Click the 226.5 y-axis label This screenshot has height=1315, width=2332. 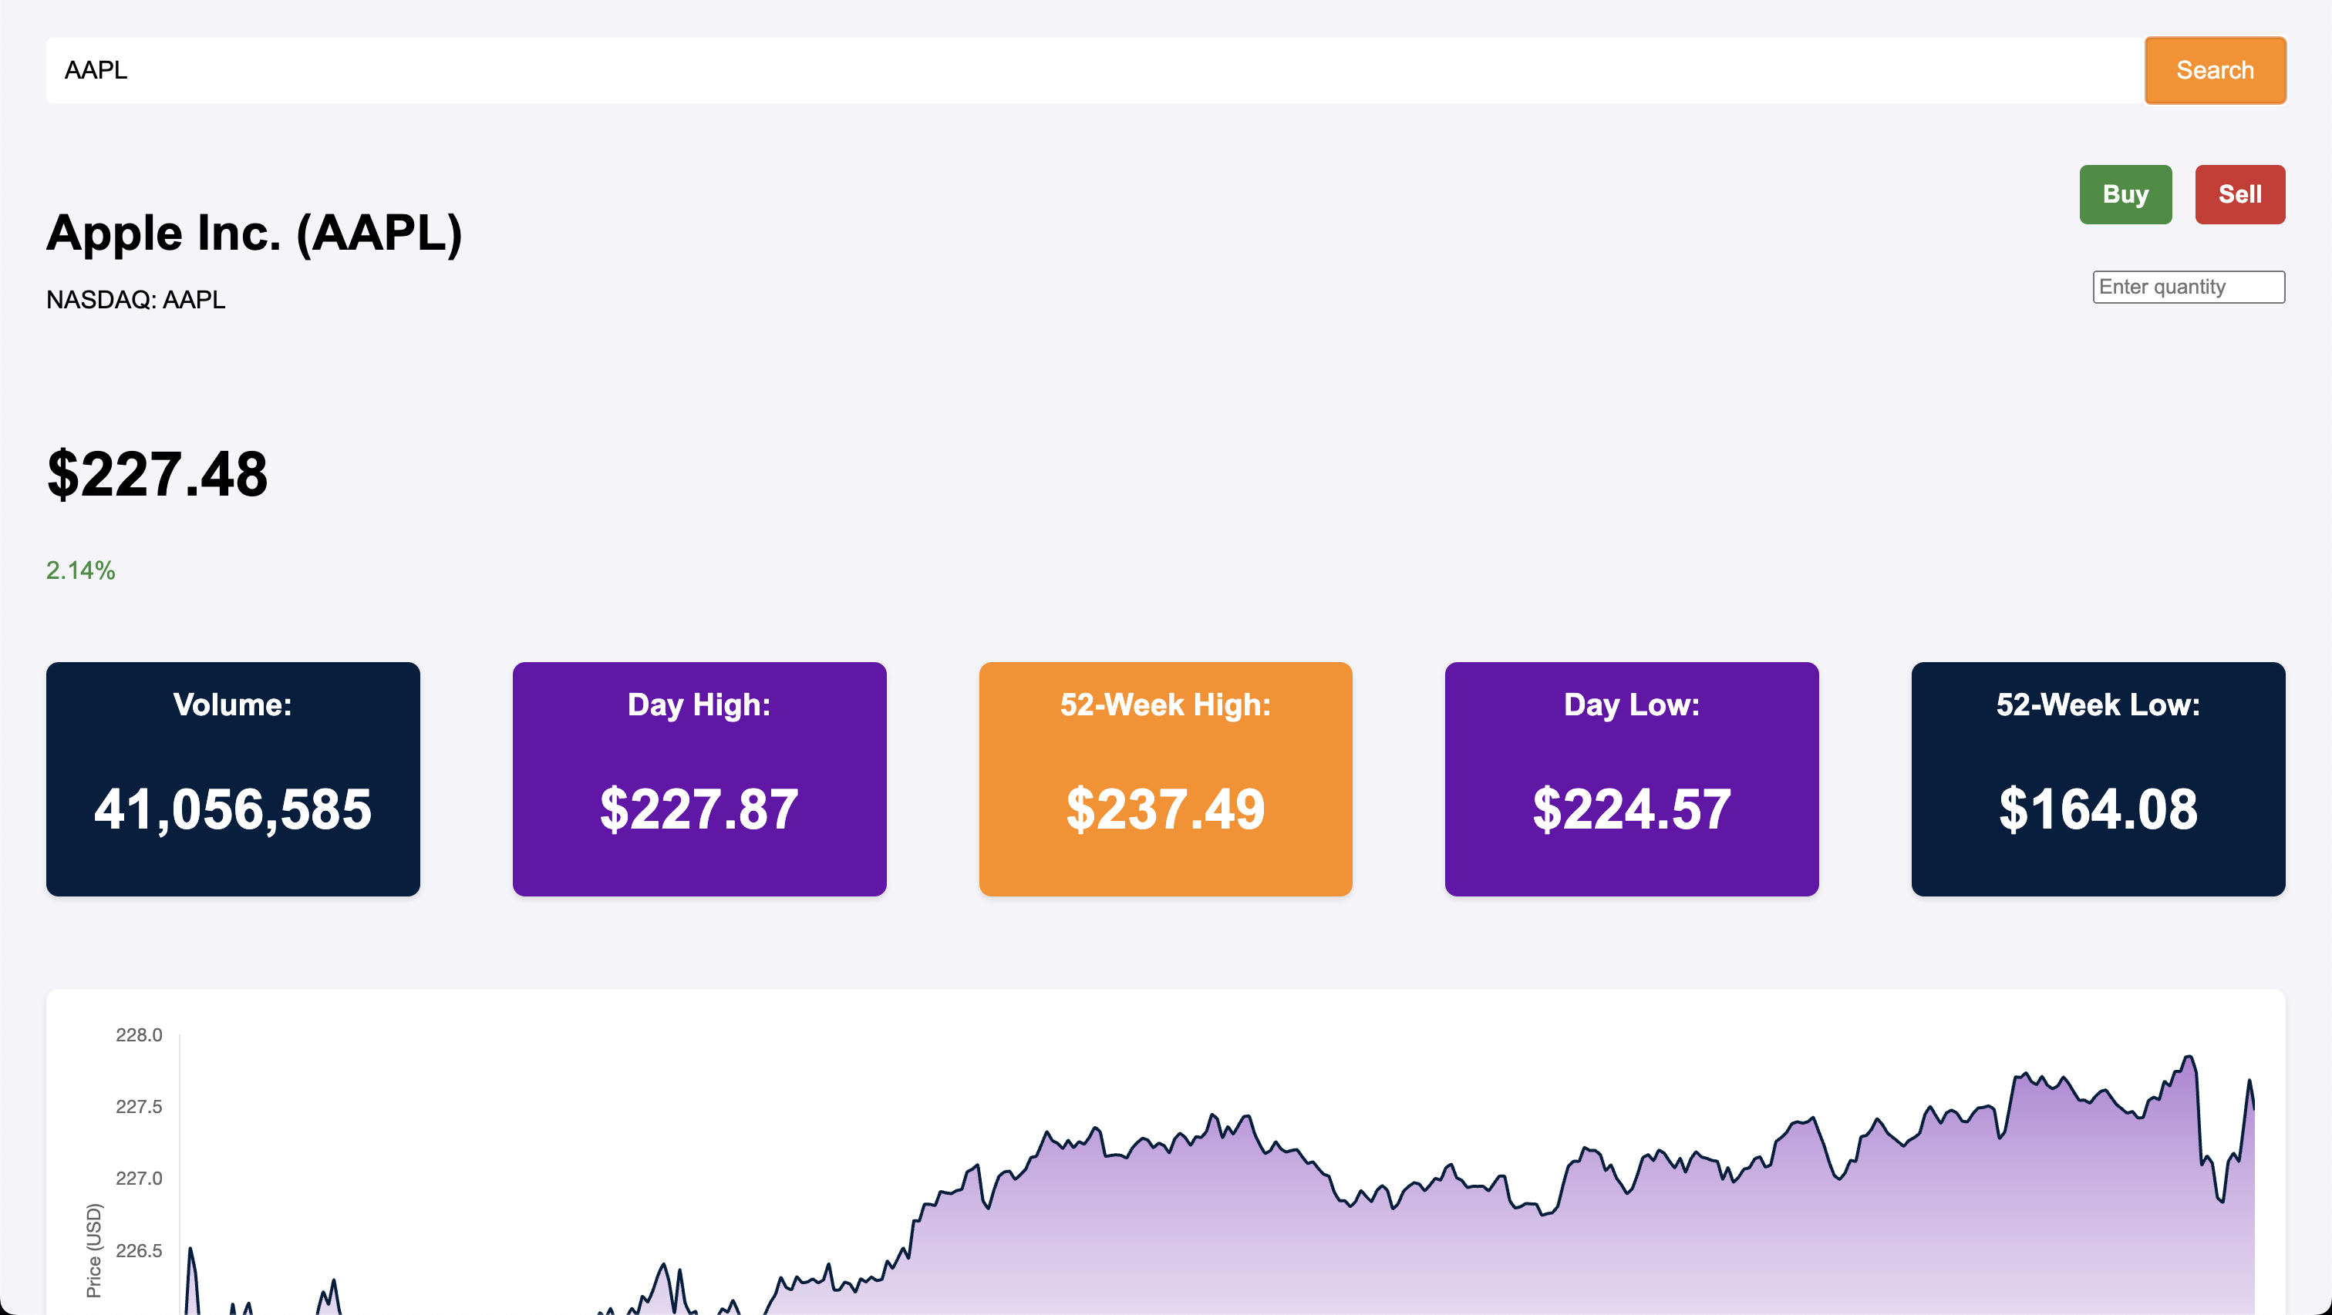coord(139,1249)
